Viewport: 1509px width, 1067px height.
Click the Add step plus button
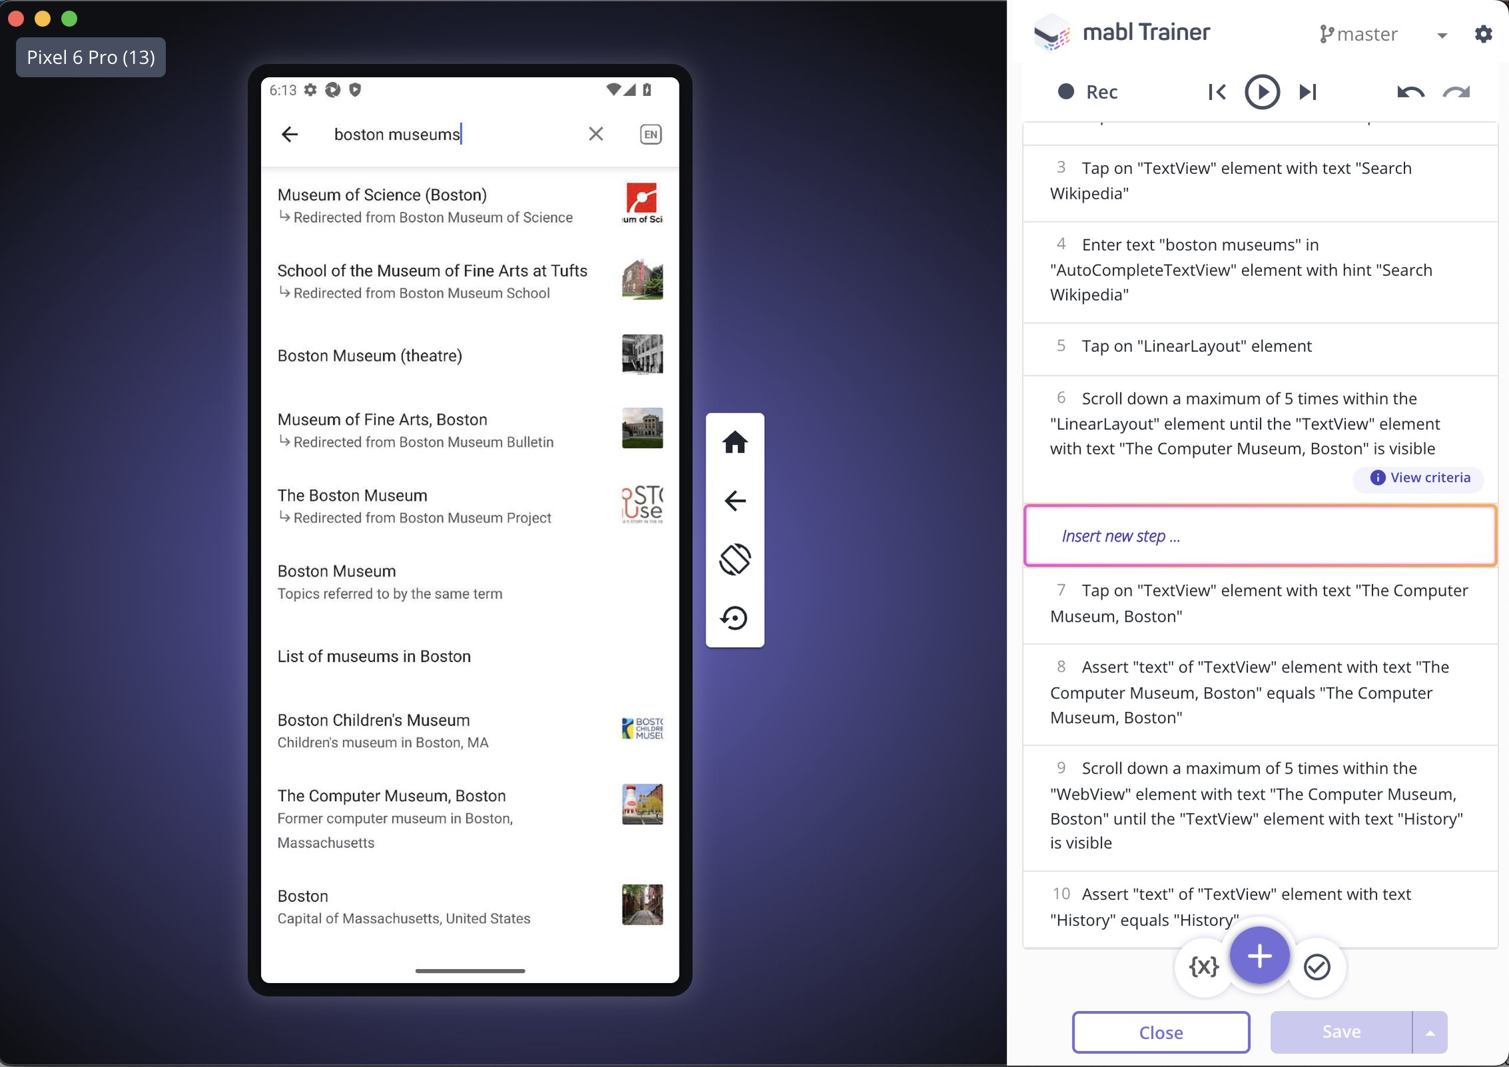(x=1260, y=956)
